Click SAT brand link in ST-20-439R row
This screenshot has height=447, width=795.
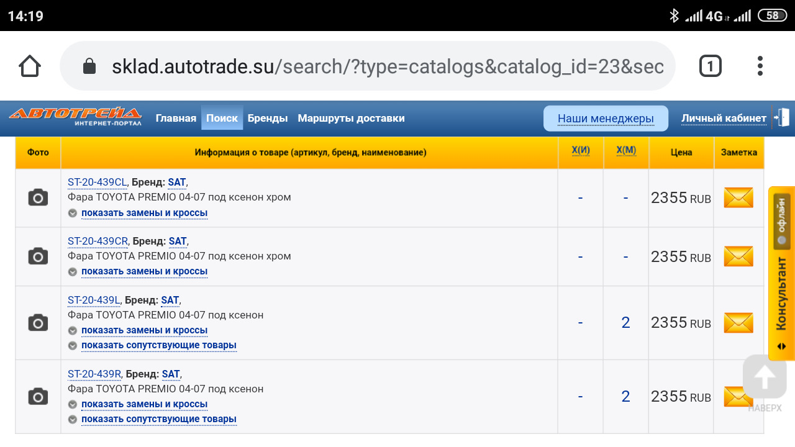pos(171,374)
